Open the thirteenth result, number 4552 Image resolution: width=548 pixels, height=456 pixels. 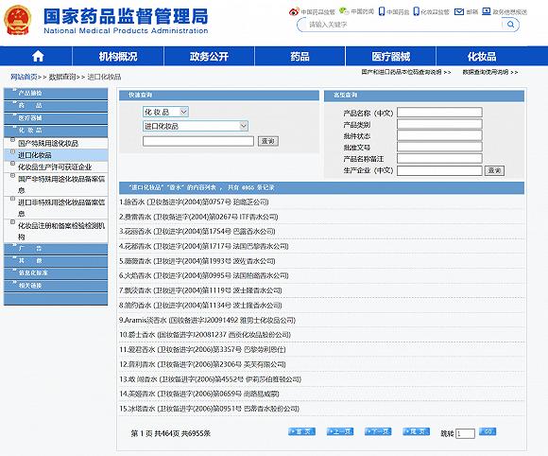click(210, 379)
